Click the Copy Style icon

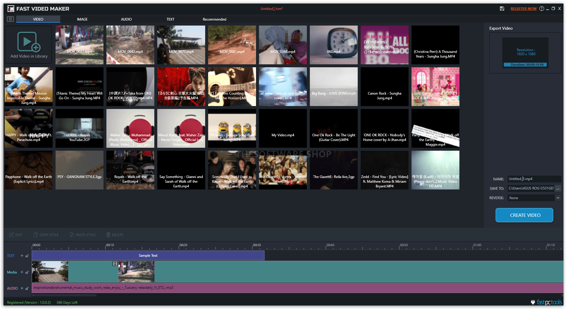click(36, 235)
